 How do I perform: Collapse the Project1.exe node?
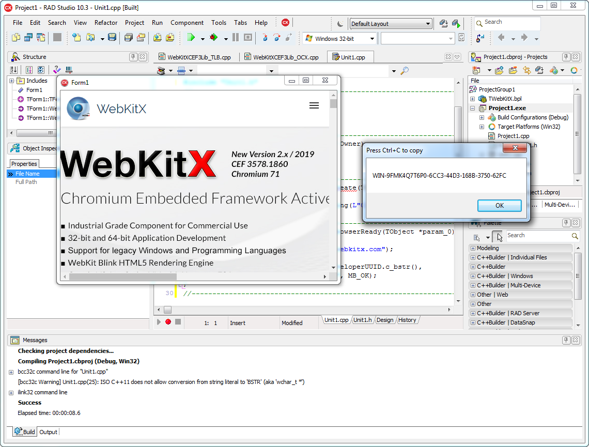473,108
